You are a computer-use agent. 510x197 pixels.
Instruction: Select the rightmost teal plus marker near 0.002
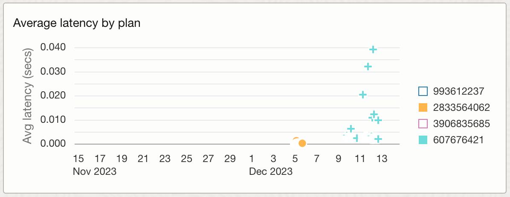[x=378, y=139]
